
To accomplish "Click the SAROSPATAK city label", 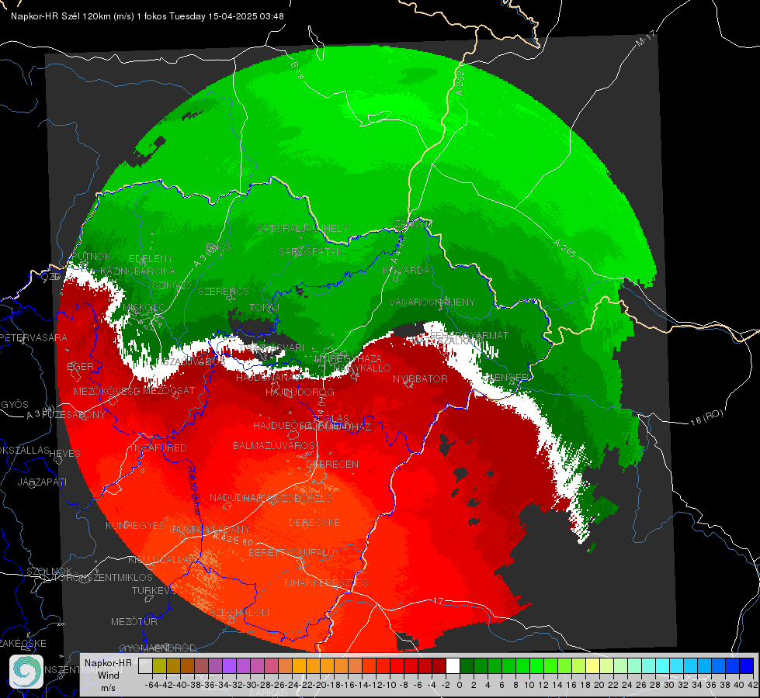I will point(311,251).
